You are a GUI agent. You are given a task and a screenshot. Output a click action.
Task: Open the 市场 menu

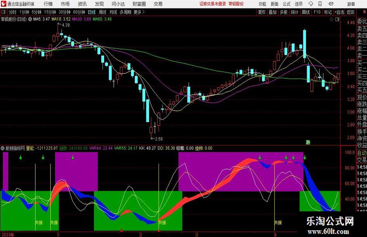tap(65, 4)
